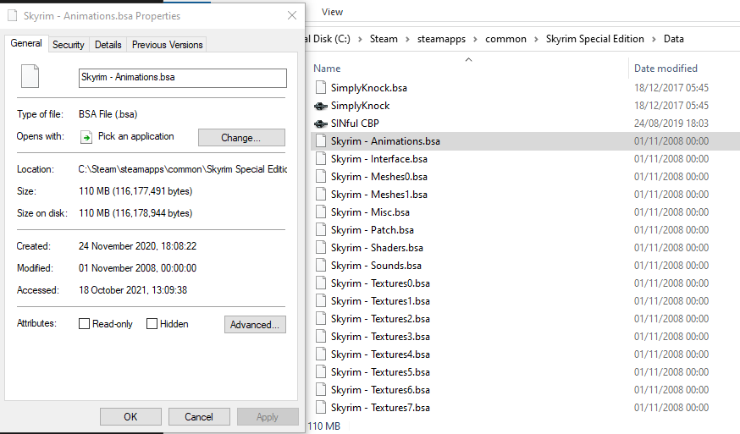Click the Skyrim - Textures6.bsa file icon

tap(321, 390)
